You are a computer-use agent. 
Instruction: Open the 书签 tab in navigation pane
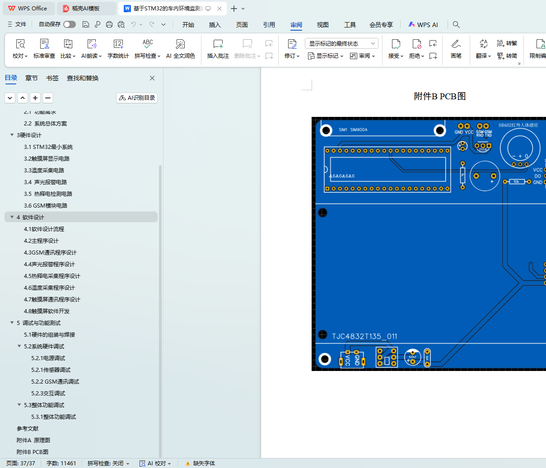click(52, 78)
